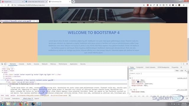Bookmark this page with the star icon

tap(144, 5)
